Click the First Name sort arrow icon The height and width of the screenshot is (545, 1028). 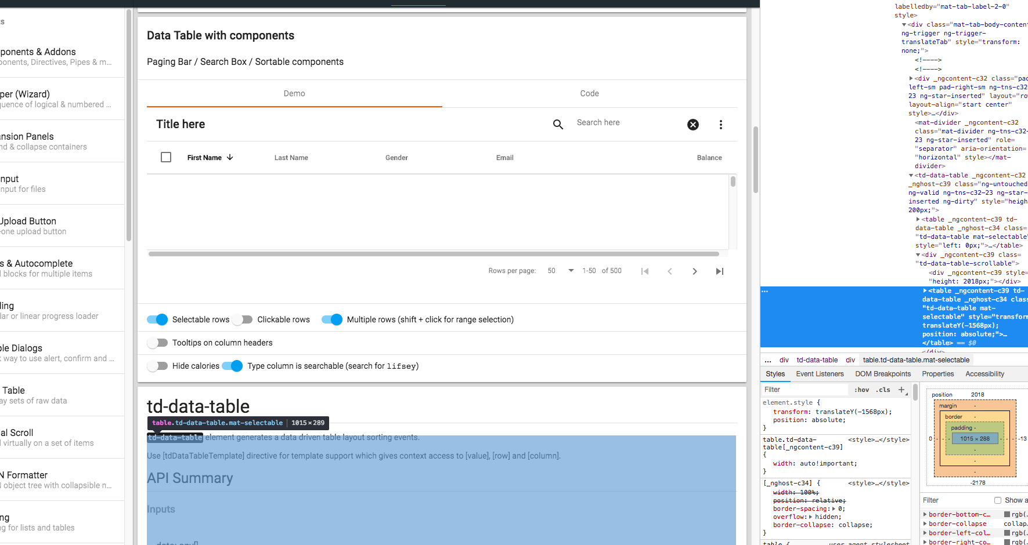point(230,158)
